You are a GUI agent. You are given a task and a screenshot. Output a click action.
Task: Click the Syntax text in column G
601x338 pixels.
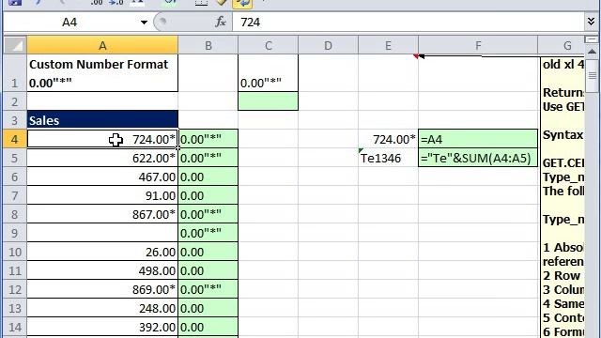click(562, 135)
